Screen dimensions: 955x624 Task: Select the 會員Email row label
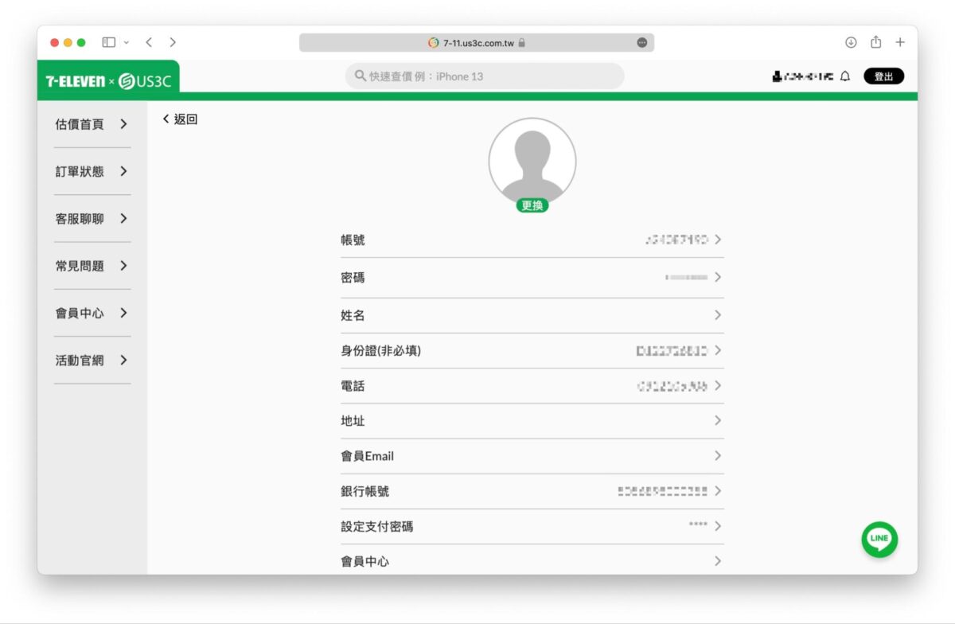pyautogui.click(x=368, y=456)
